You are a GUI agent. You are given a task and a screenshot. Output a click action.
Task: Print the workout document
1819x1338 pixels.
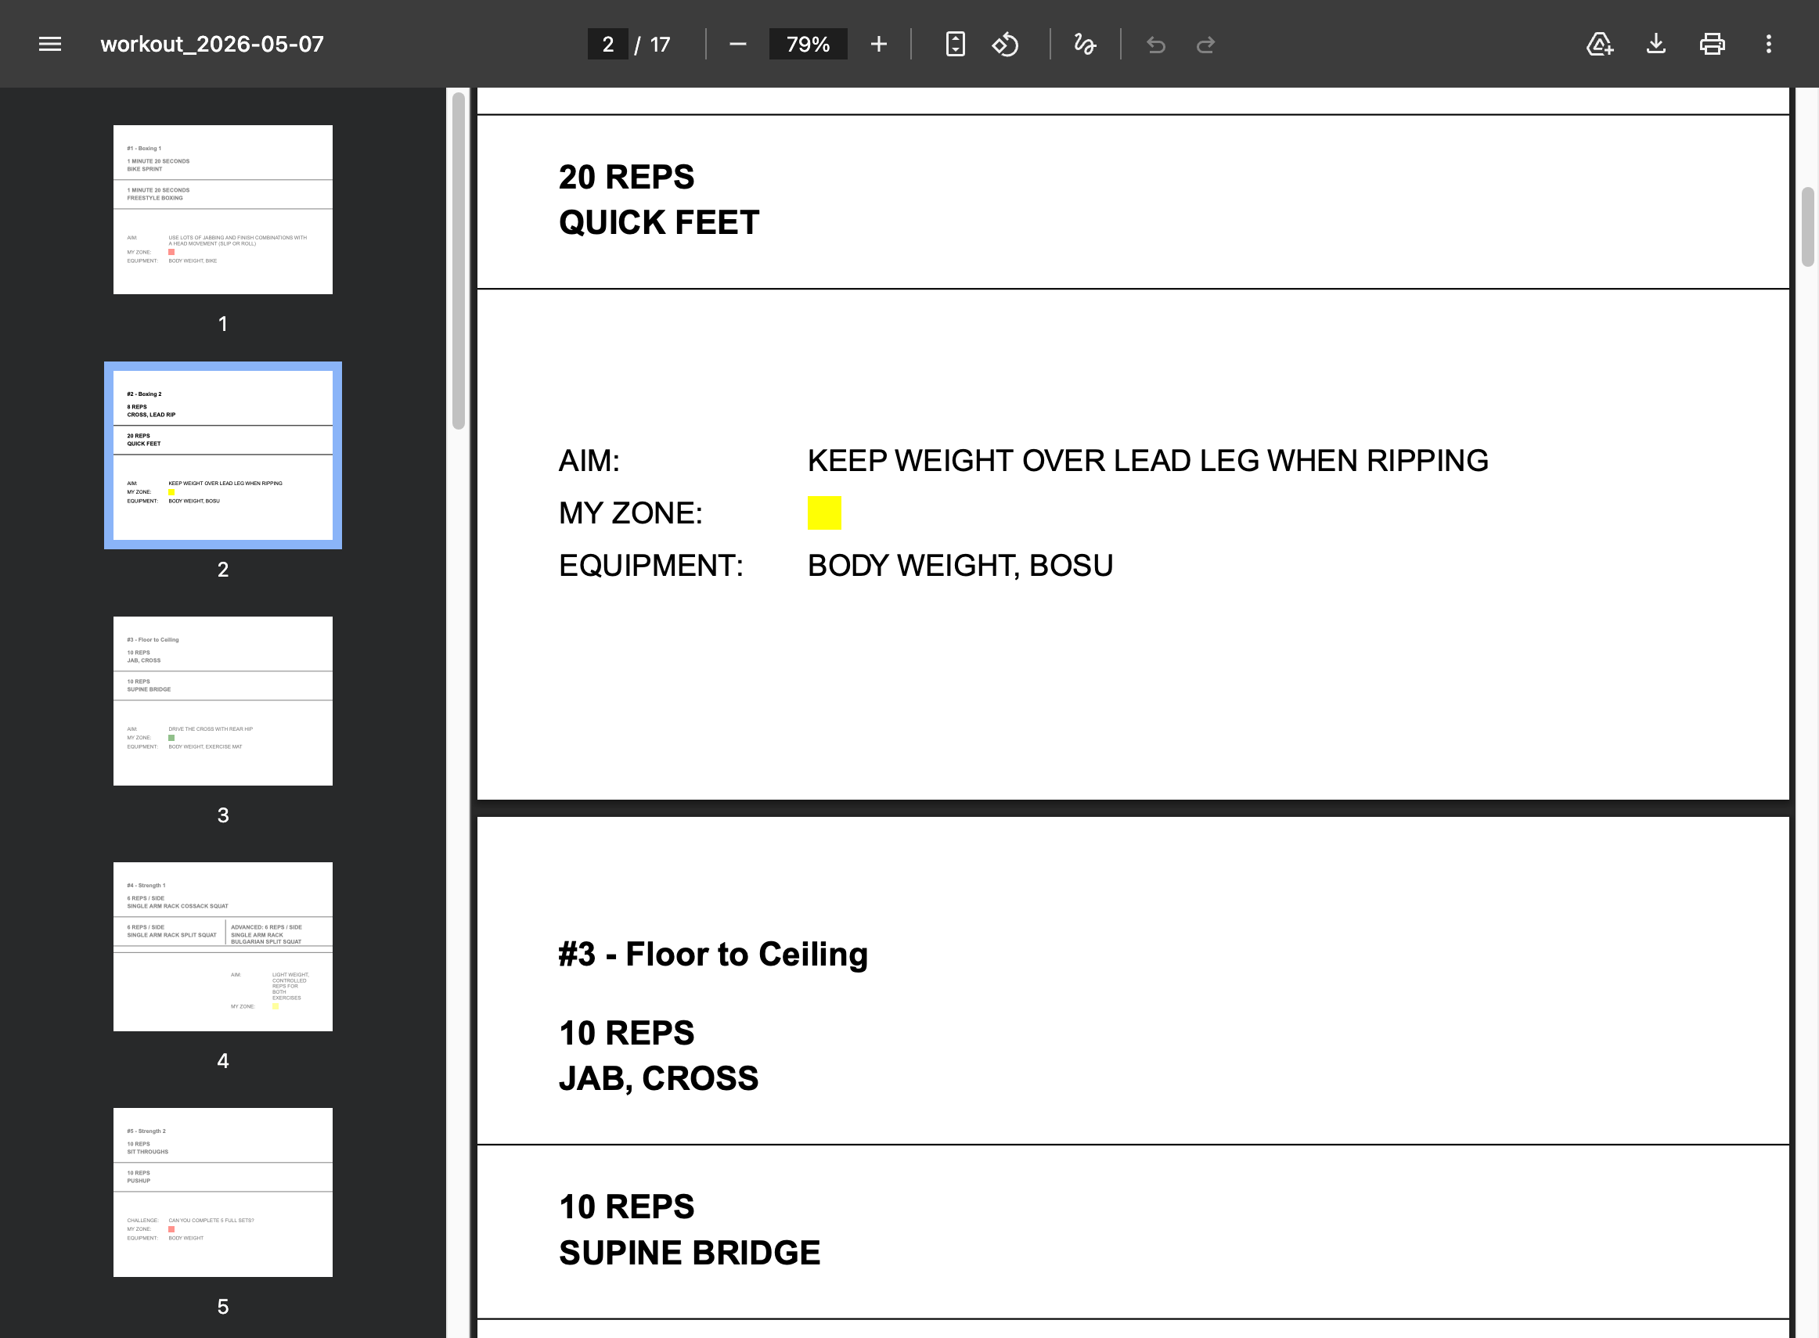click(x=1712, y=44)
